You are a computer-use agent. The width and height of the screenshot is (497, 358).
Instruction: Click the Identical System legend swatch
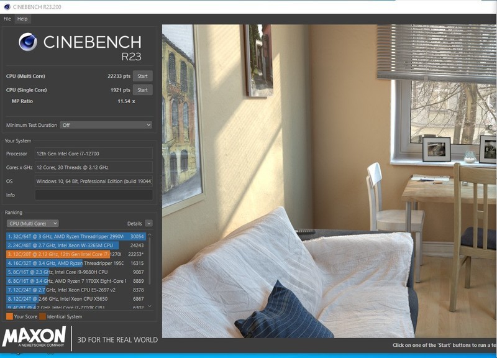tap(42, 317)
